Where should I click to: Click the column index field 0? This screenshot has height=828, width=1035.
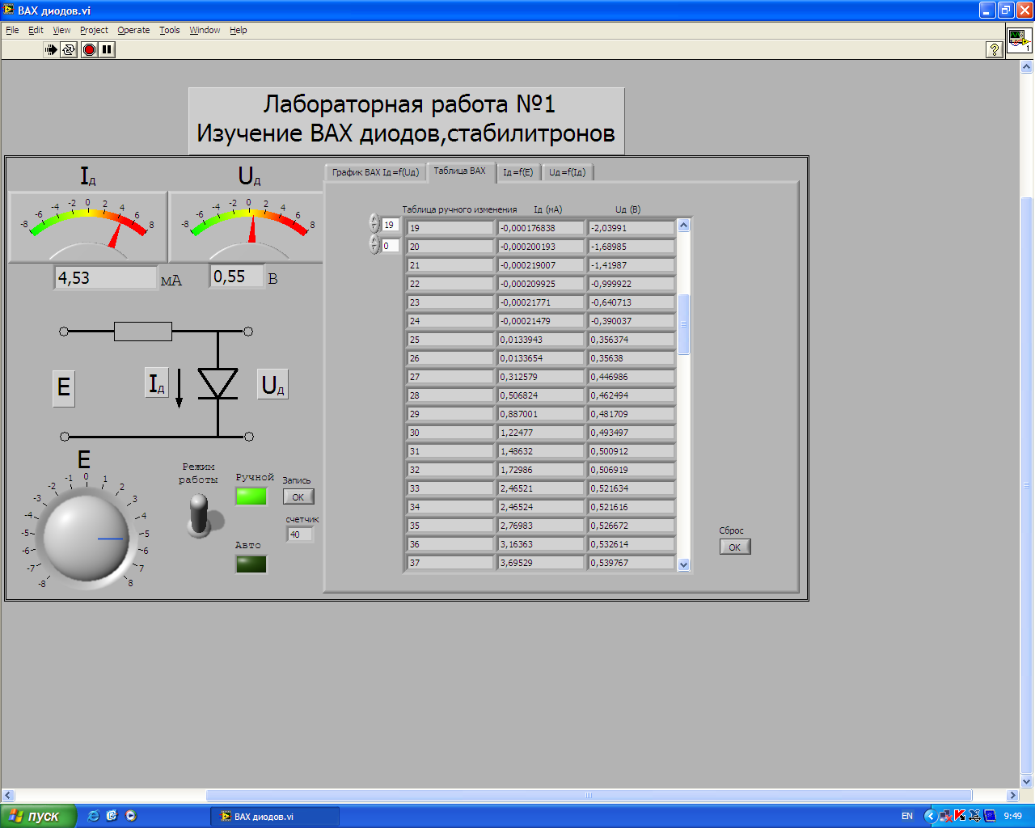391,246
